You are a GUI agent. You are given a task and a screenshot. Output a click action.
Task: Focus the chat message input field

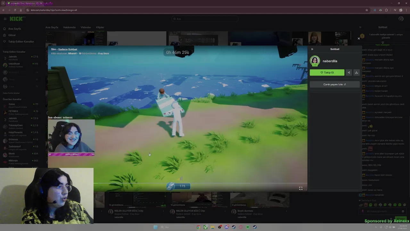coord(382,211)
